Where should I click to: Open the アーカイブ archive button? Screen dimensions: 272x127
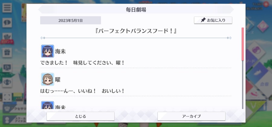point(191,116)
